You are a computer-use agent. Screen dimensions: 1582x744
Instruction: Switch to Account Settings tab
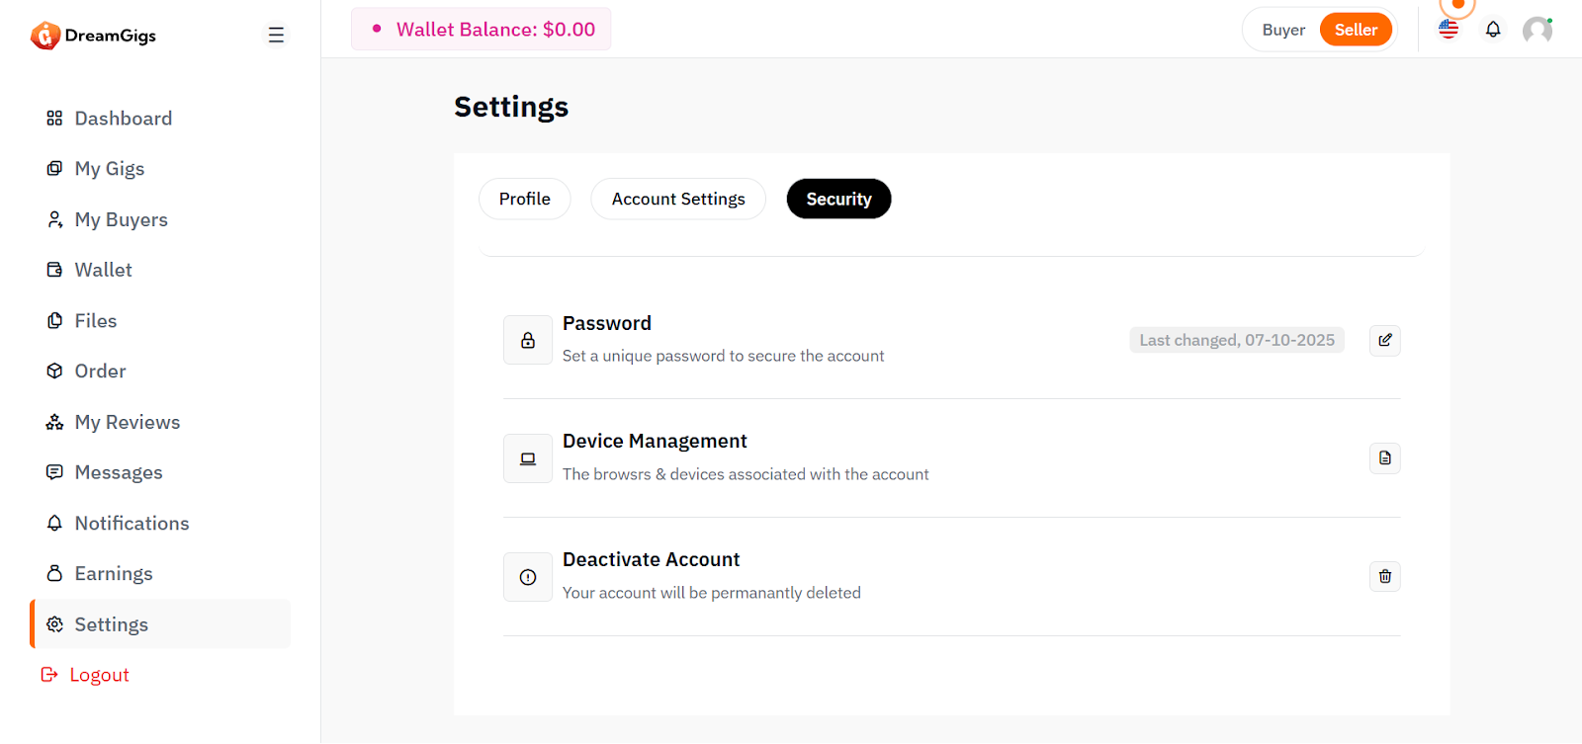click(x=678, y=199)
